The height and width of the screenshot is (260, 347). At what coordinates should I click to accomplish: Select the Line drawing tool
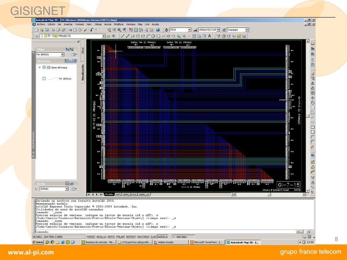pyautogui.click(x=122, y=36)
